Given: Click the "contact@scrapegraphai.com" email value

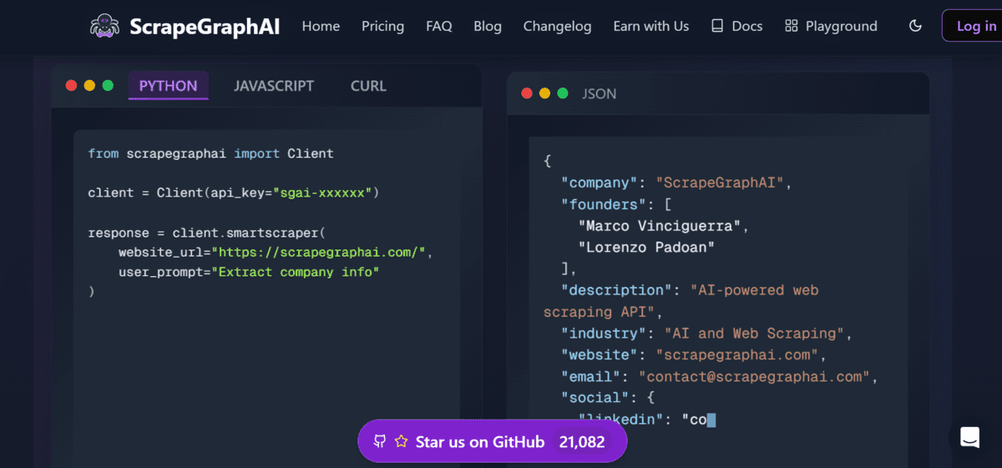Looking at the screenshot, I should click(x=754, y=377).
